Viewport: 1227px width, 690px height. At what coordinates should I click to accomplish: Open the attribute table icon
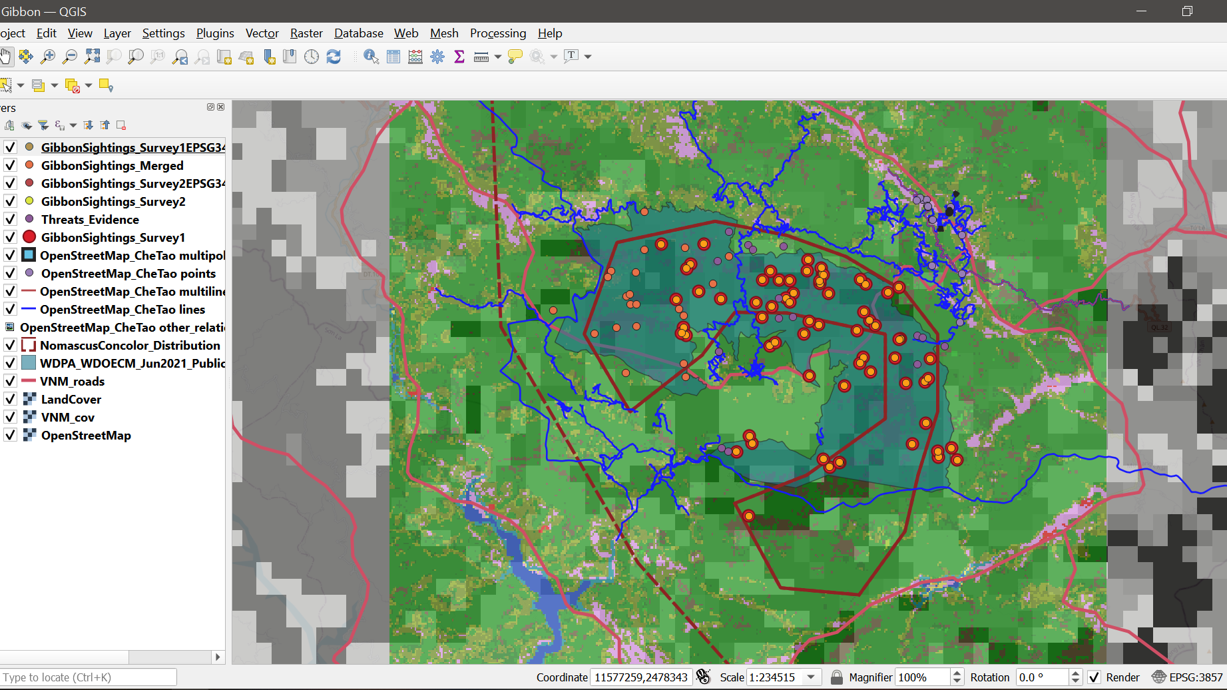tap(393, 57)
